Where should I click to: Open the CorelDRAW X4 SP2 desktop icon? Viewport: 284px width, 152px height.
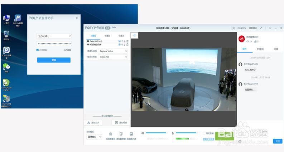(6, 85)
